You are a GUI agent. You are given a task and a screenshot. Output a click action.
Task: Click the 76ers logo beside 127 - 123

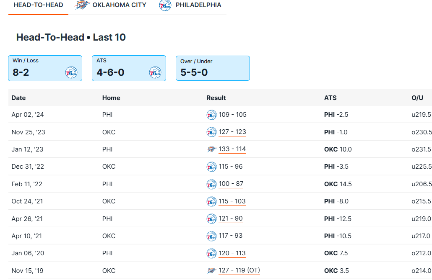(x=211, y=132)
